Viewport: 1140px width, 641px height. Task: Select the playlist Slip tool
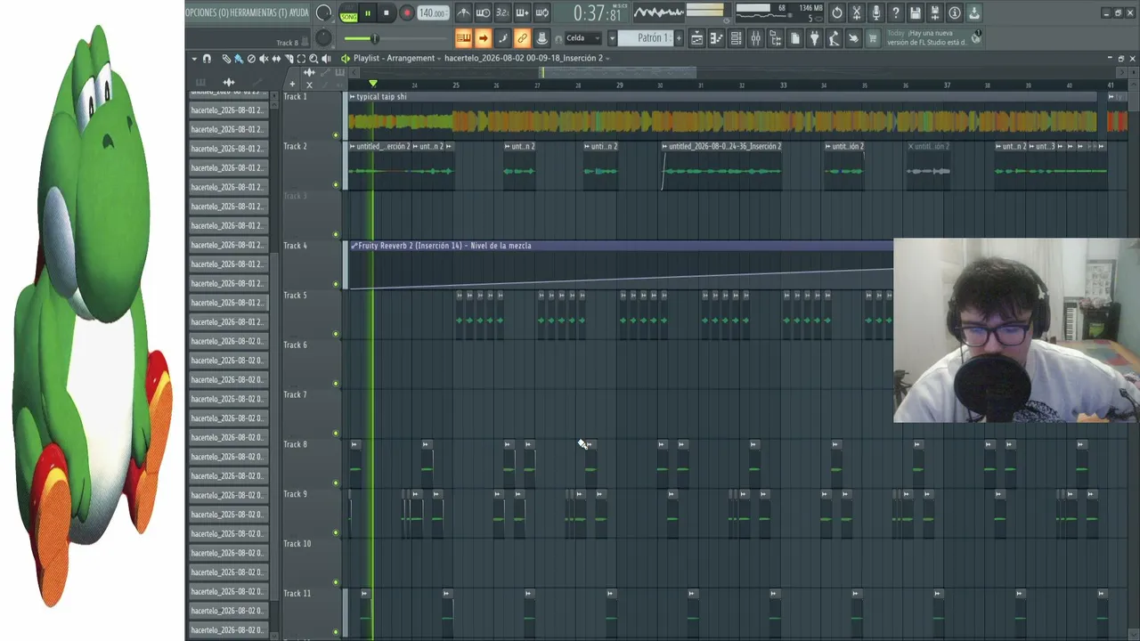tap(276, 59)
